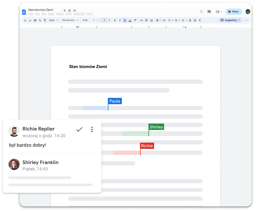Click the font size field showing 11
268x211 pixels.
tap(104, 20)
